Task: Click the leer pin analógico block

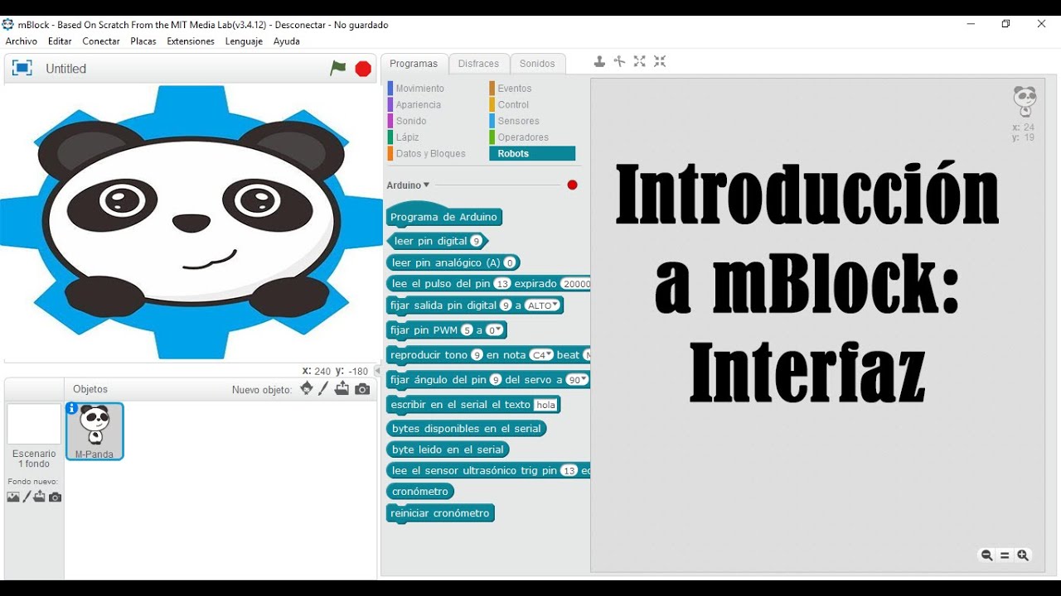Action: [453, 262]
